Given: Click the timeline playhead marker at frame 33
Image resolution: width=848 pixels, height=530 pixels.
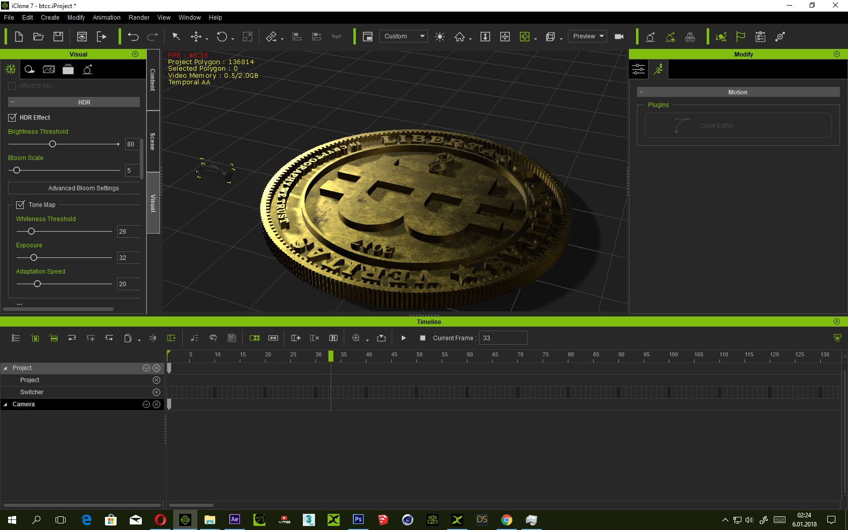Looking at the screenshot, I should [x=331, y=356].
